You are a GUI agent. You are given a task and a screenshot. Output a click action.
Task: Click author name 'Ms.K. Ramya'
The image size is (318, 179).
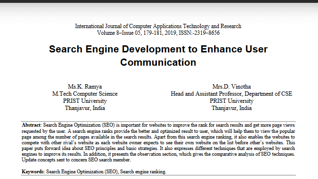pyautogui.click(x=85, y=87)
